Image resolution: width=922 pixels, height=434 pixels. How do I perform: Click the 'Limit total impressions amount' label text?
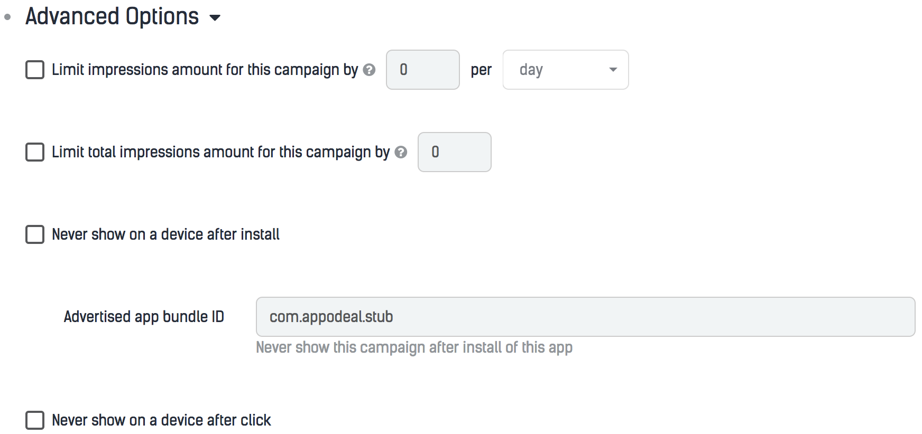coord(220,152)
